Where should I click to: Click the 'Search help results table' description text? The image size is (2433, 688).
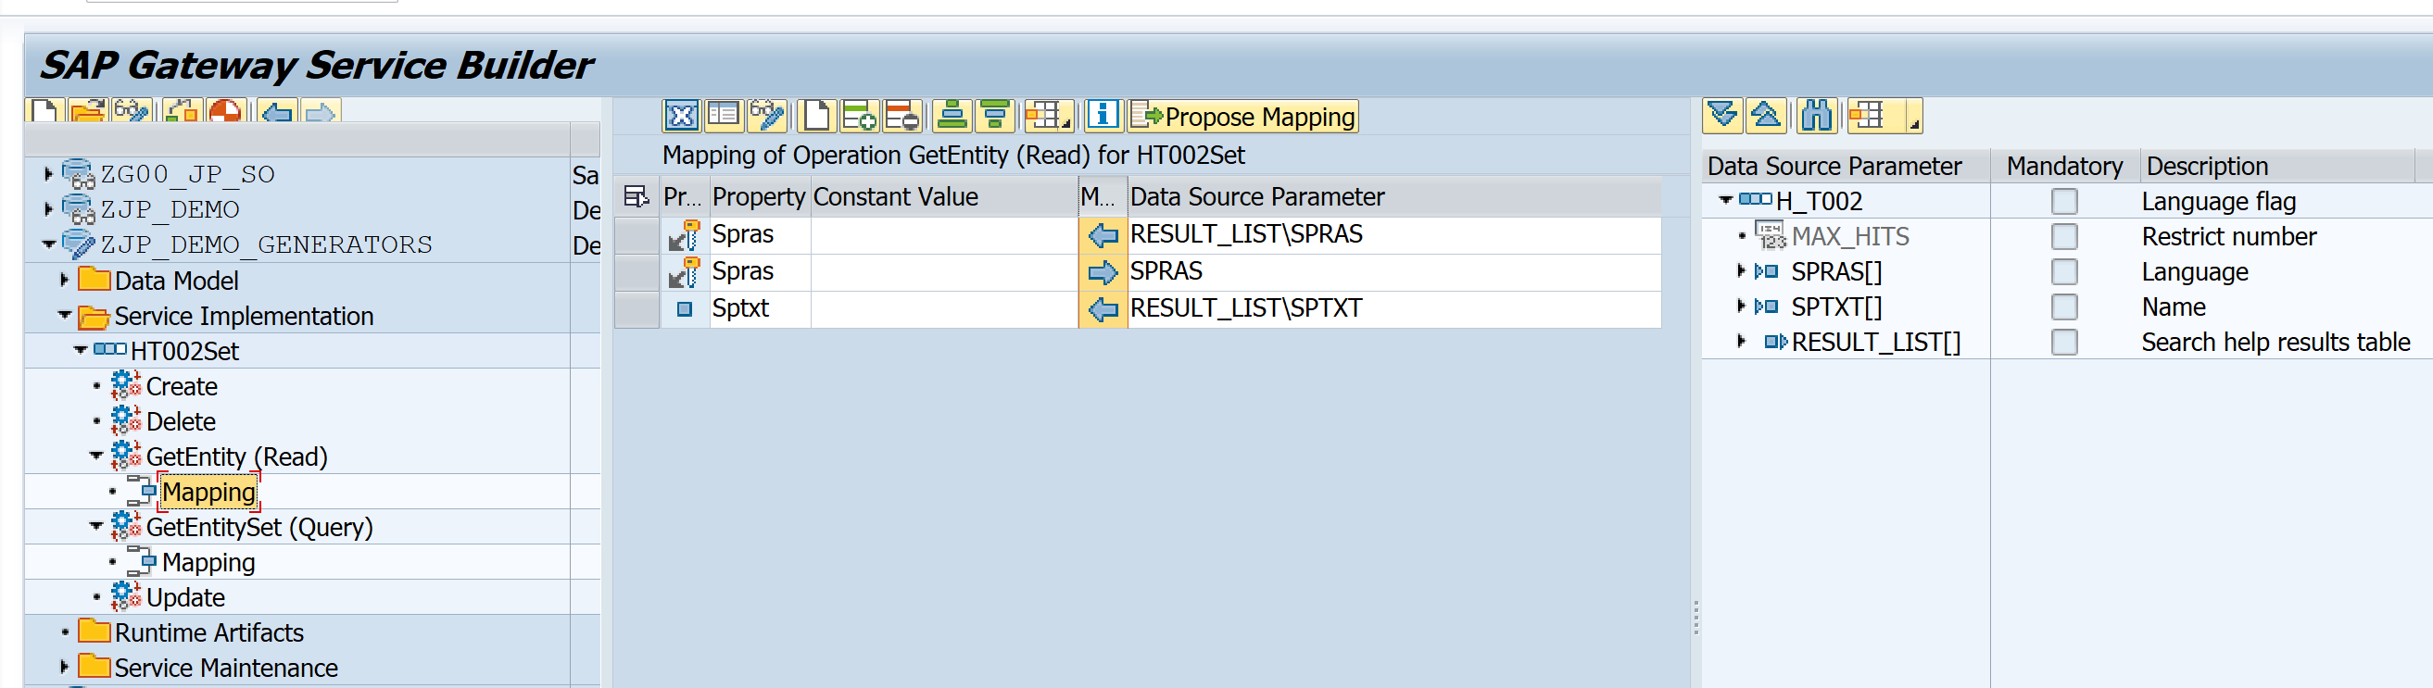[2275, 342]
